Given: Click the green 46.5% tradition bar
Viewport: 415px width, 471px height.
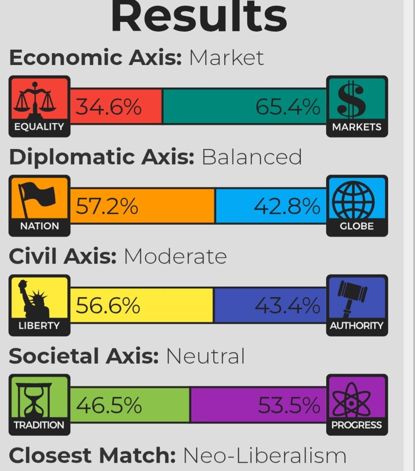Looking at the screenshot, I should (130, 405).
